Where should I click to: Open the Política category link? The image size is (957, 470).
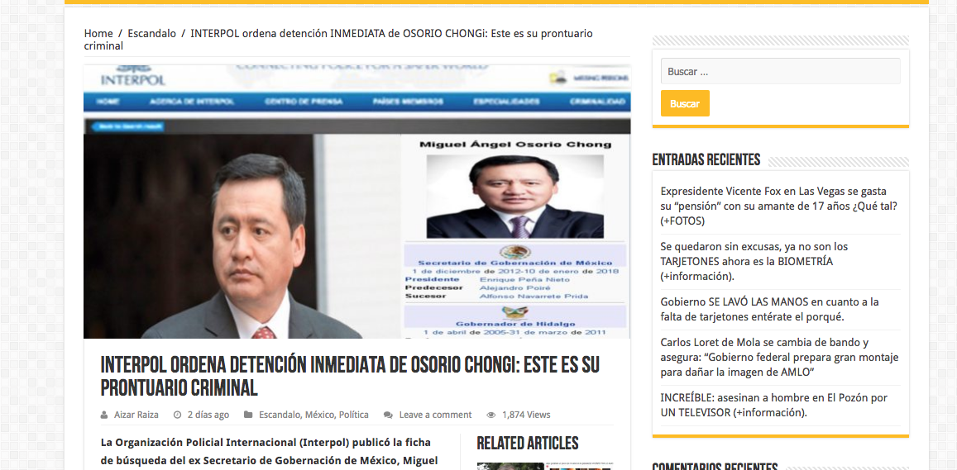(354, 415)
